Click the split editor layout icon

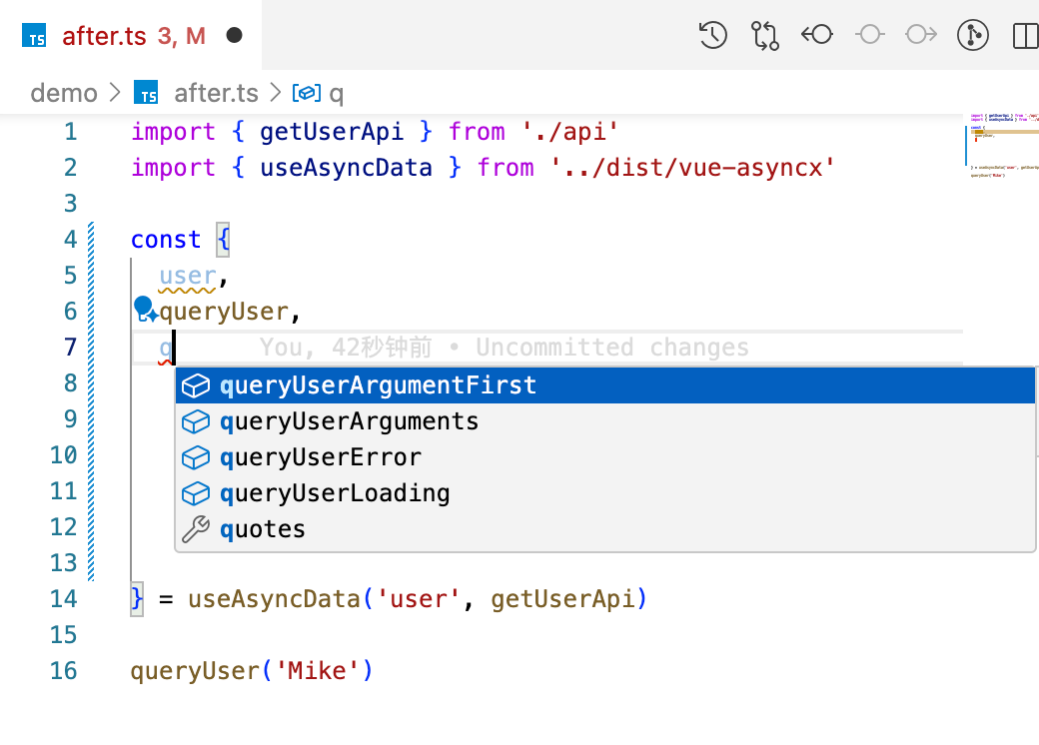point(1025,36)
